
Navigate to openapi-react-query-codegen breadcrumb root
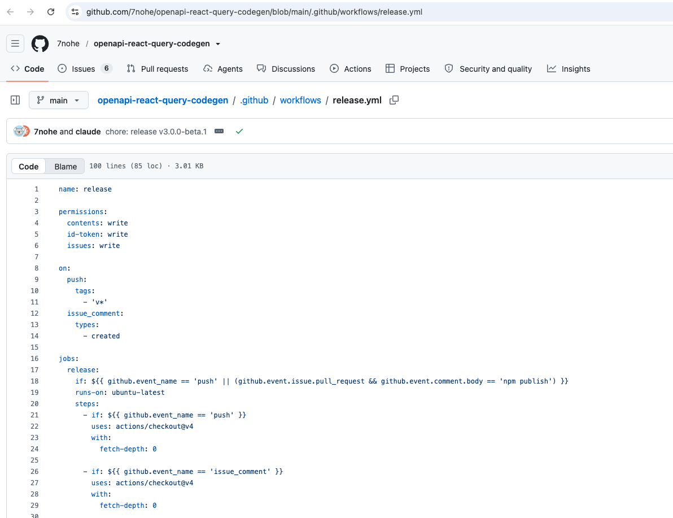tap(163, 100)
